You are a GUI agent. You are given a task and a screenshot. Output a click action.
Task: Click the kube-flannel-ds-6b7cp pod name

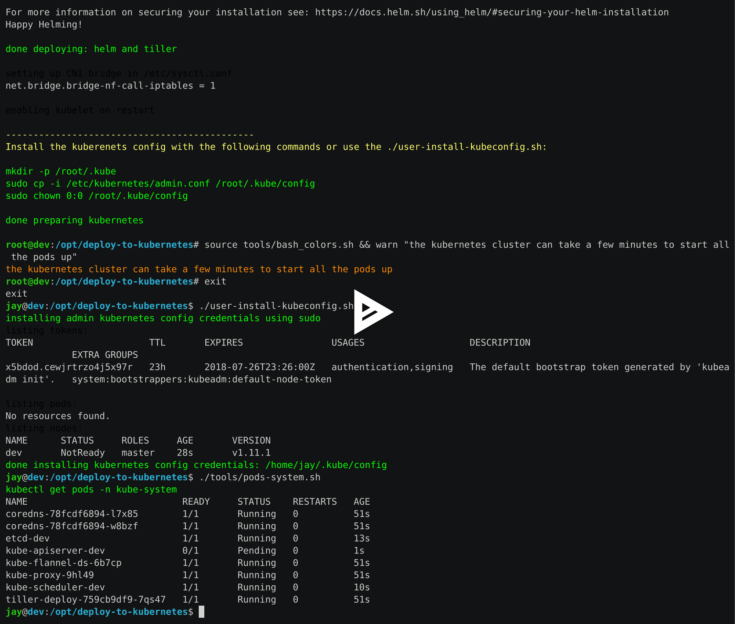click(x=63, y=563)
